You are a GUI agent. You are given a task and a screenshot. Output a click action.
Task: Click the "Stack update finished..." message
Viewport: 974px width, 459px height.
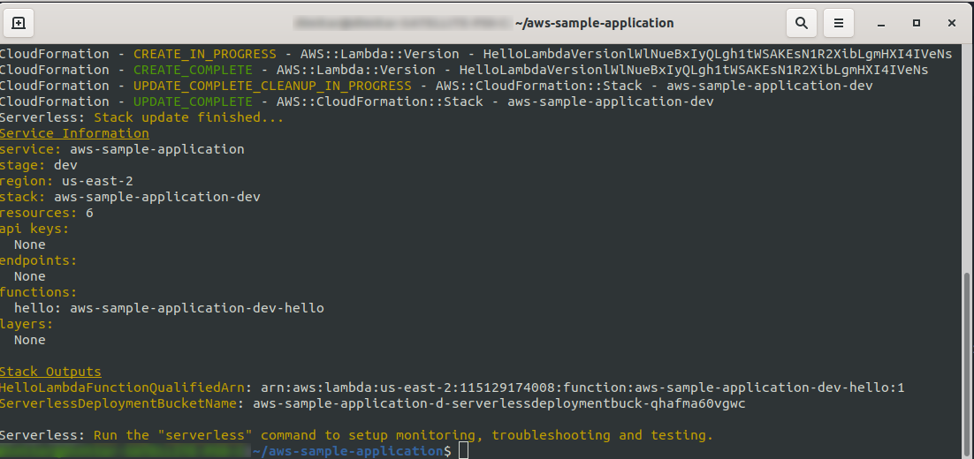(188, 117)
